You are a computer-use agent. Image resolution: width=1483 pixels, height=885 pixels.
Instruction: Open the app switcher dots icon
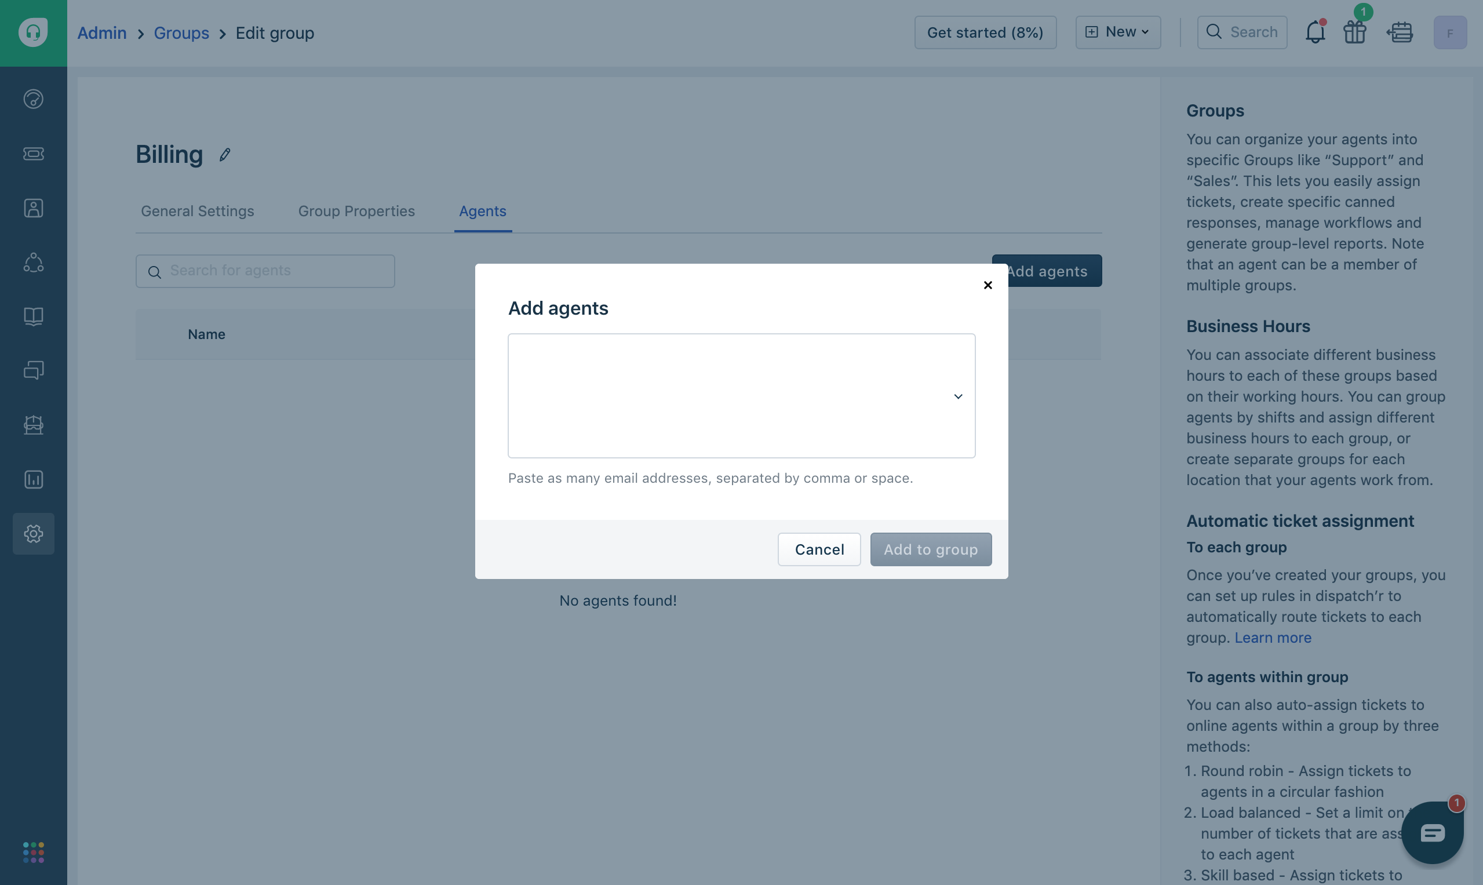point(34,852)
